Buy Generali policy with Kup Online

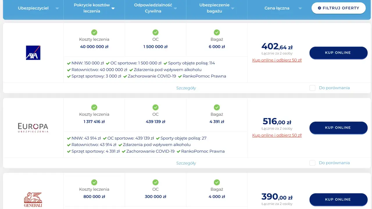[339, 199]
